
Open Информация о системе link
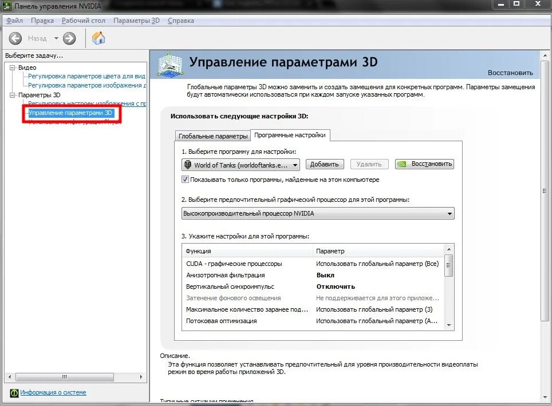[53, 392]
